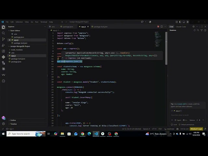Click the red bug icon in editor toolbar
208x156 pixels.
[158, 27]
